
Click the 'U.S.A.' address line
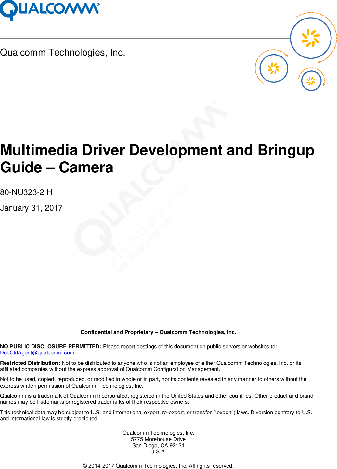coord(158,452)
